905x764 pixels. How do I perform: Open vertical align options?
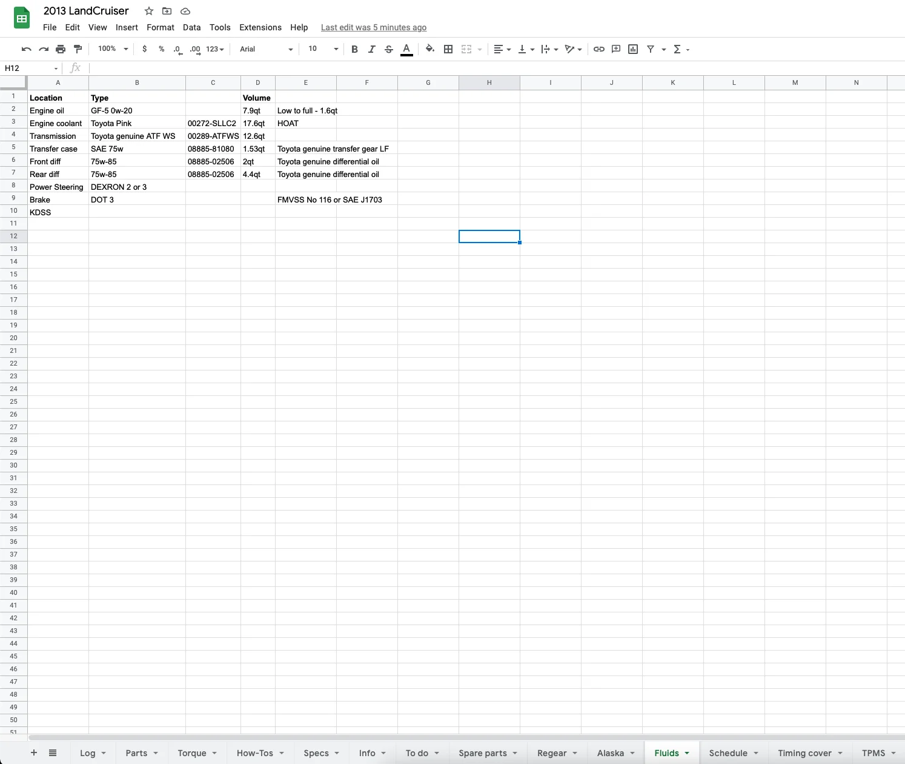coord(526,49)
